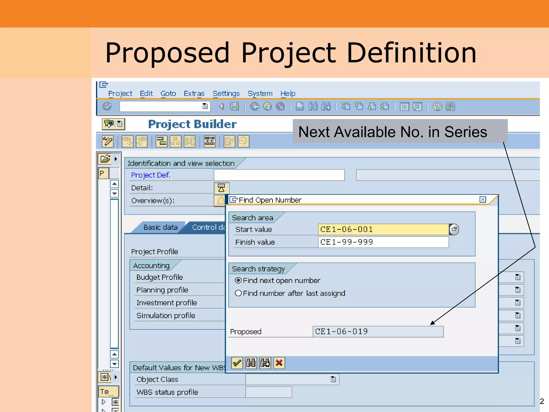549x412 pixels.
Task: Click the yellow Exit arrow icon
Action: tap(267, 106)
